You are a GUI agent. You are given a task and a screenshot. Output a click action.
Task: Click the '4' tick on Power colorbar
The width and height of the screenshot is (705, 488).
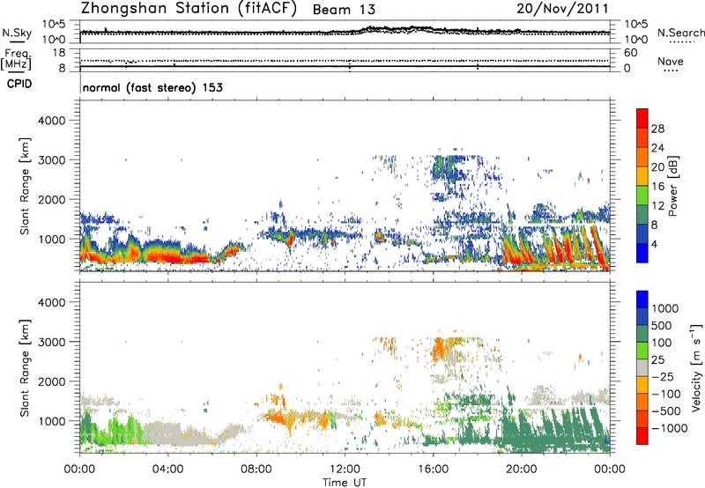pos(654,244)
